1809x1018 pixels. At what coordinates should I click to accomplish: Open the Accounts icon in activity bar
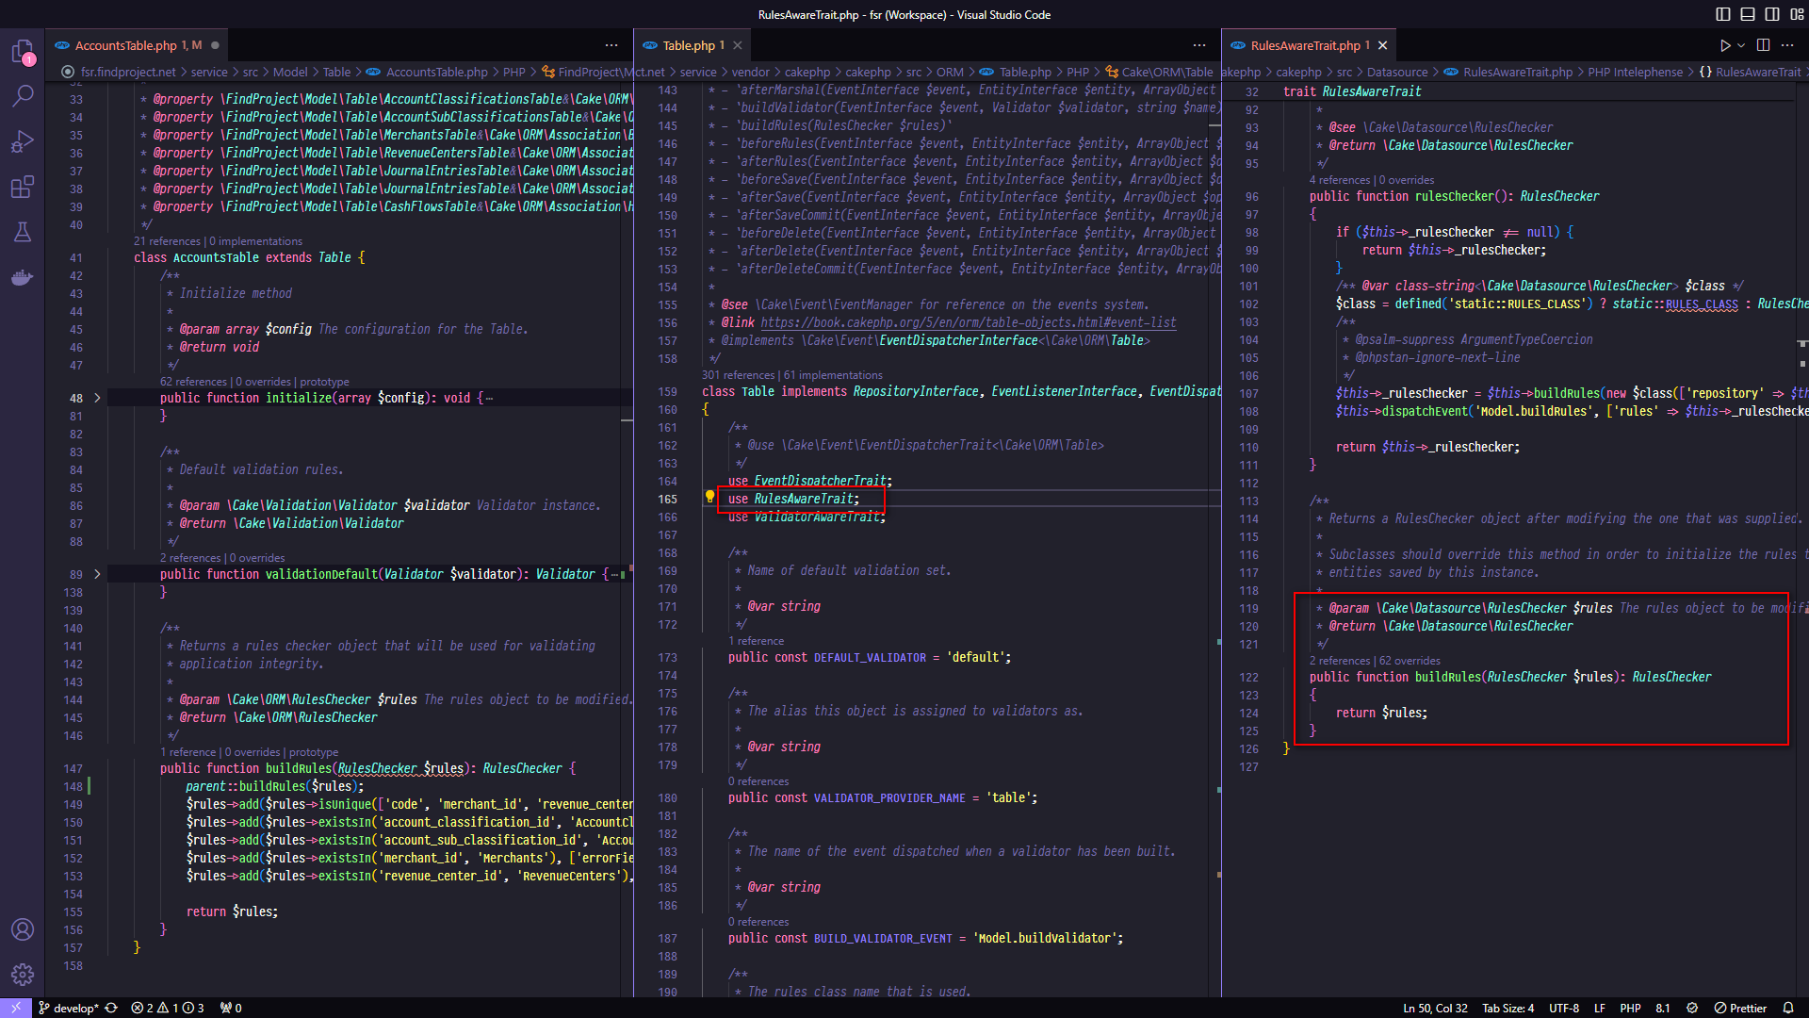[x=23, y=929]
